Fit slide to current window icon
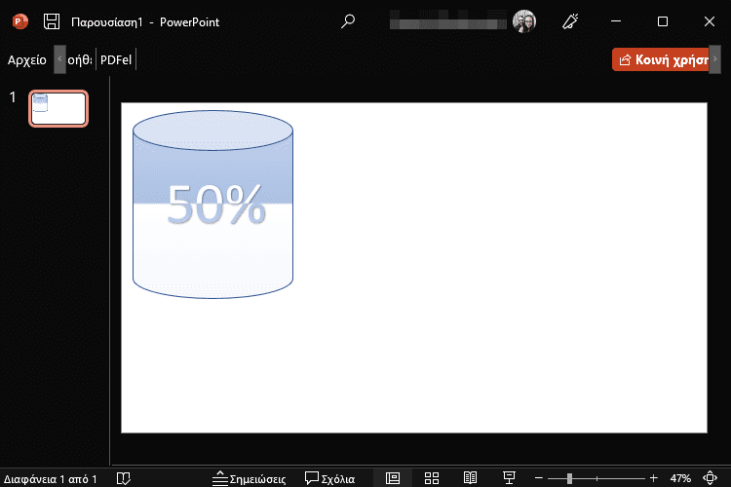Screen dimensions: 731x487 coord(710,478)
